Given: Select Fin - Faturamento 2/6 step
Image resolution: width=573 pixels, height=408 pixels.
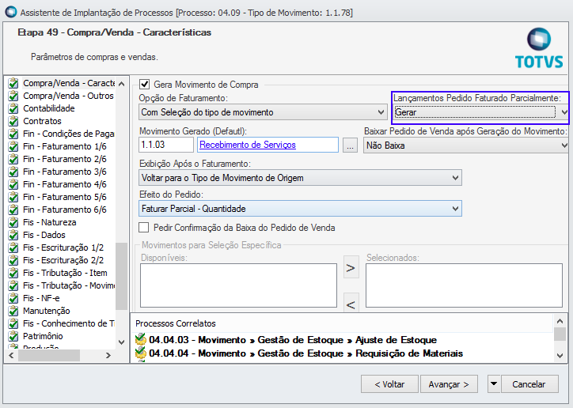Looking at the screenshot, I should [x=65, y=159].
